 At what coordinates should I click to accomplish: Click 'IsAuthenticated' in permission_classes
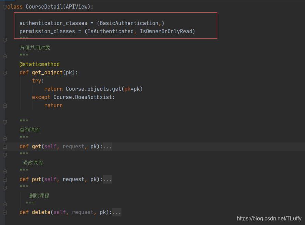click(110, 32)
